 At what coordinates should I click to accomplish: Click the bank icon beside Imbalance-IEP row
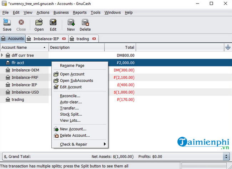click(8, 85)
